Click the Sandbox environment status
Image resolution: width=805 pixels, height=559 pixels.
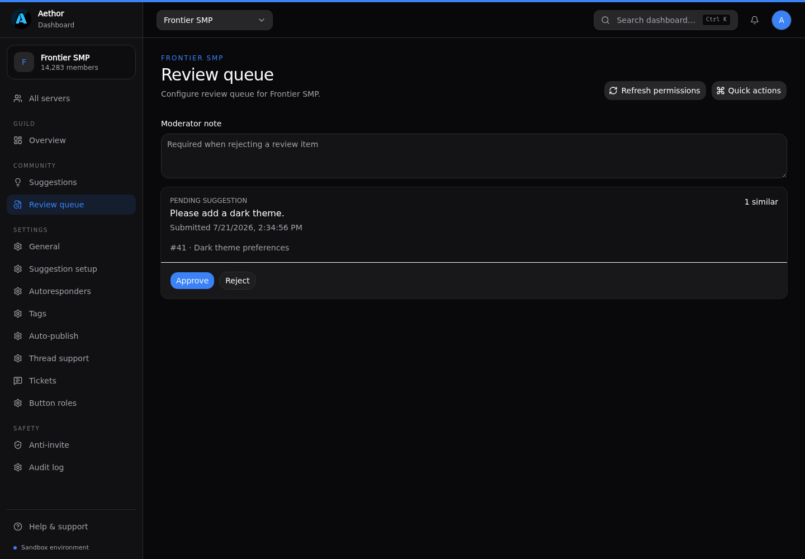pos(51,547)
